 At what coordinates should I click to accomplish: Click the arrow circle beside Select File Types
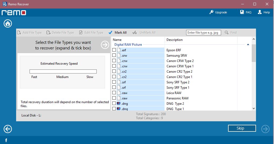[x=105, y=45]
